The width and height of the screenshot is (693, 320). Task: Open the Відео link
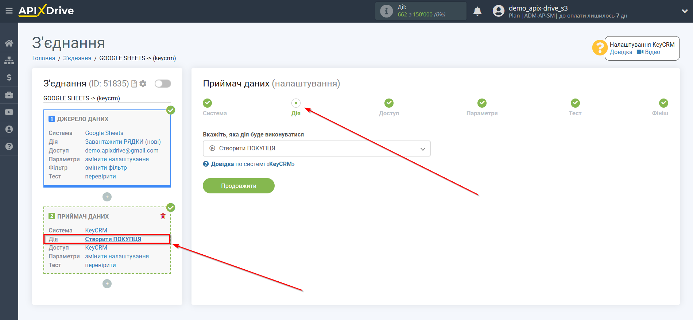click(x=649, y=52)
